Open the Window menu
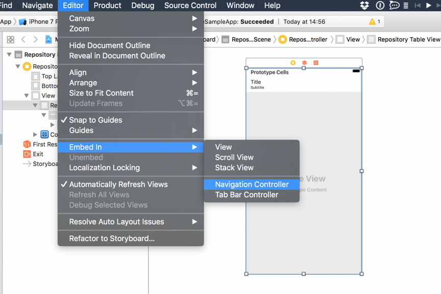This screenshot has width=441, height=294. (x=240, y=5)
